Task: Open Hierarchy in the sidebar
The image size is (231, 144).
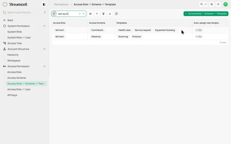Action: tap(13, 55)
